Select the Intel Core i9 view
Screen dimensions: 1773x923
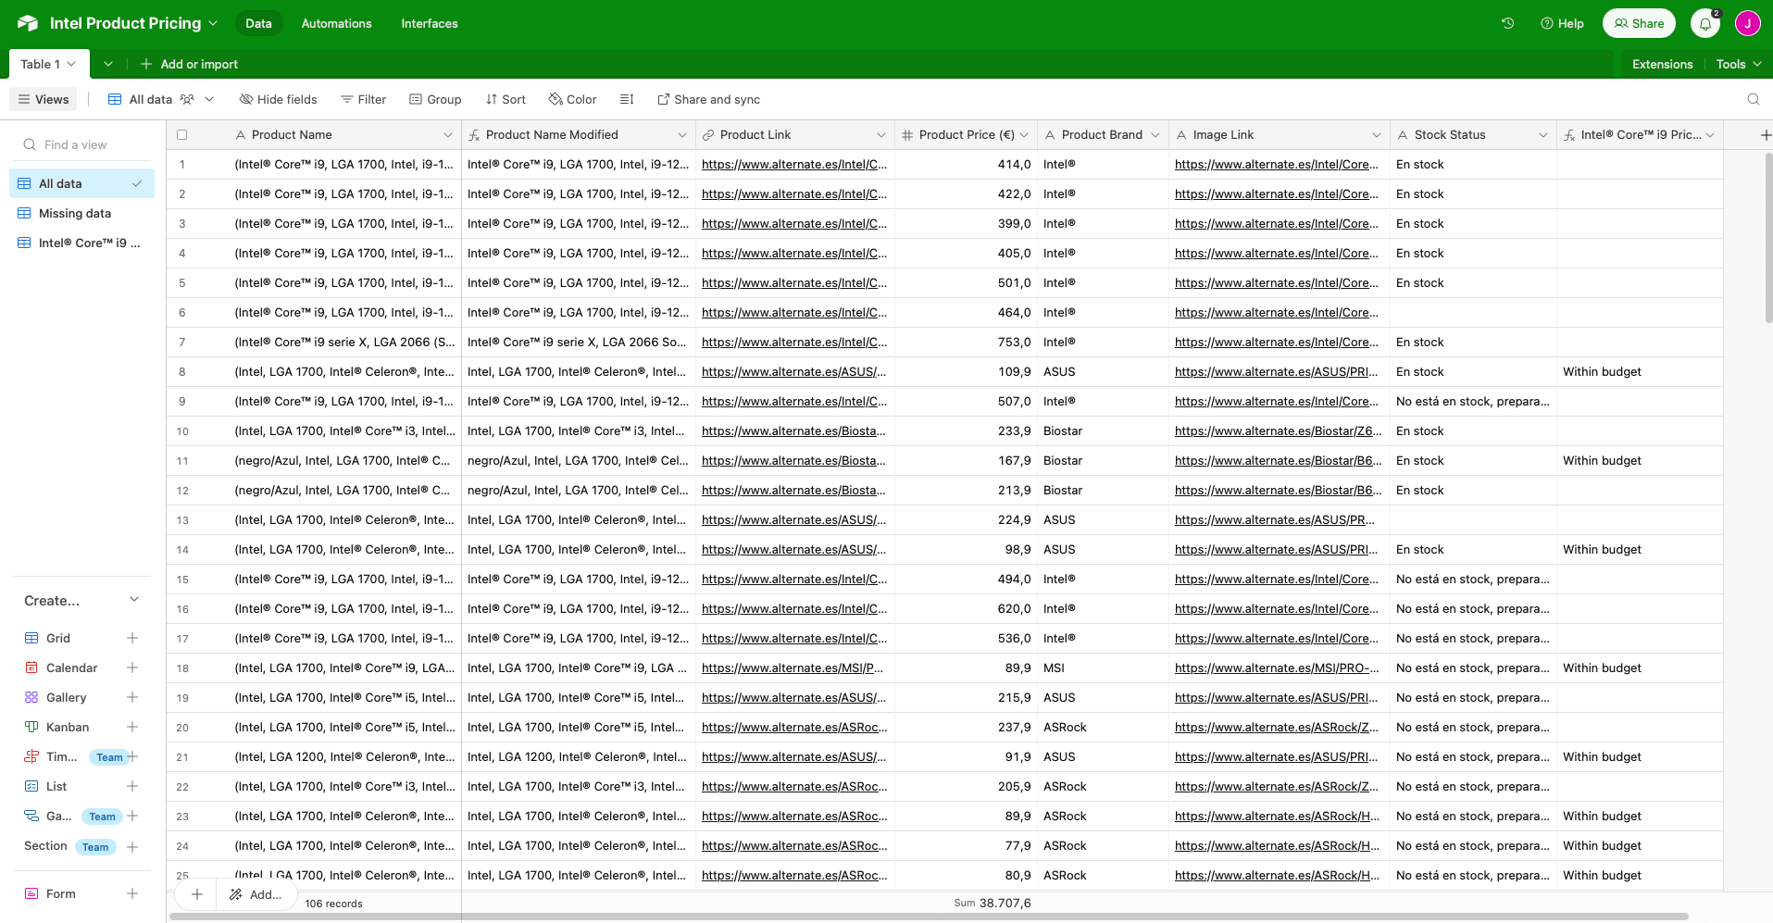[x=81, y=243]
